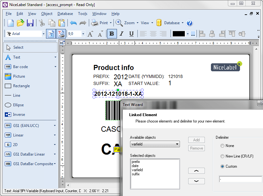Move selected object up with arrow button

(x=197, y=171)
